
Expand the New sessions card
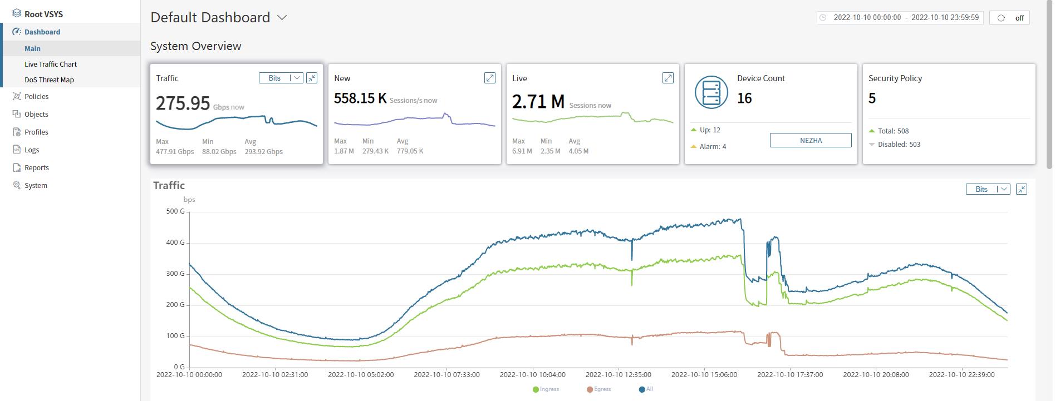tap(490, 78)
